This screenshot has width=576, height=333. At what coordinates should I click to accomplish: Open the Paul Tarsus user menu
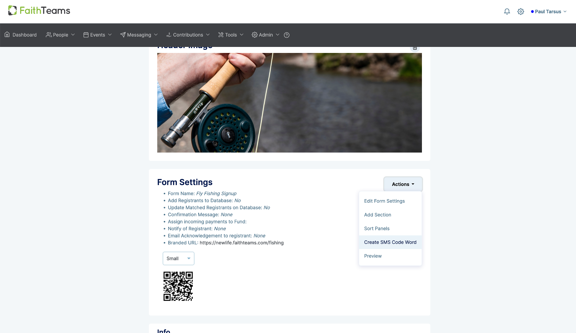pyautogui.click(x=549, y=12)
